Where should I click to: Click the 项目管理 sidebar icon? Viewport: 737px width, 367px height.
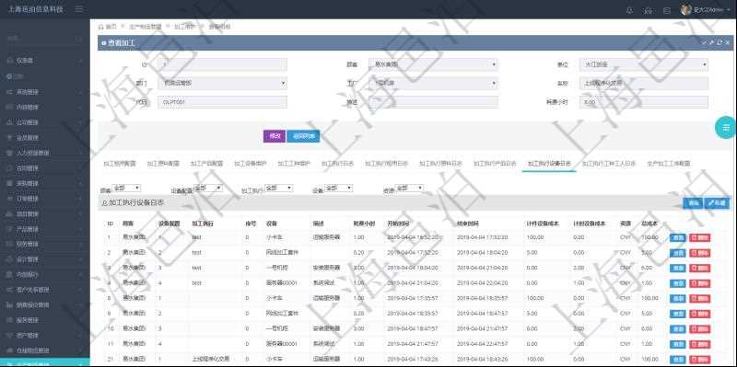click(10, 214)
